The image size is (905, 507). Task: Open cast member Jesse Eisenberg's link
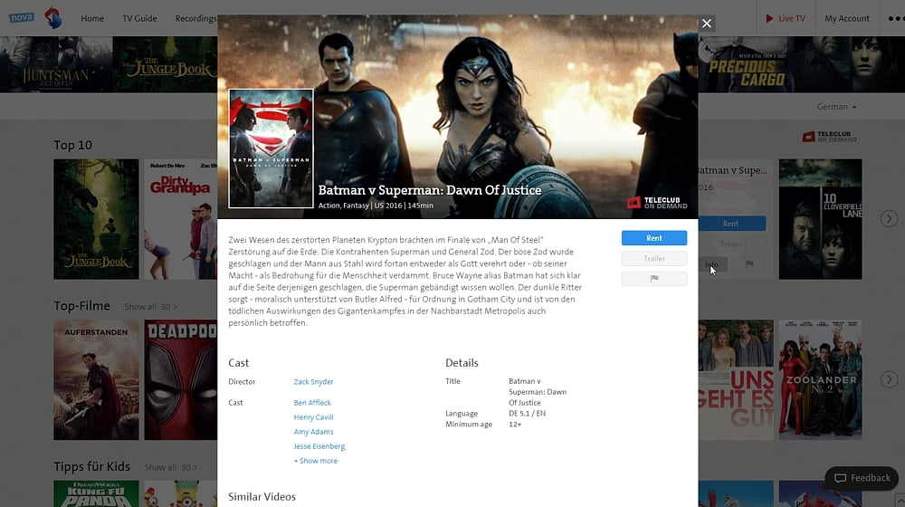[319, 446]
